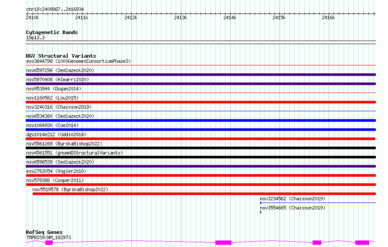Click the purple bar under nsv6597296
Viewport: 388px width, 247px height.
[x=201, y=75]
